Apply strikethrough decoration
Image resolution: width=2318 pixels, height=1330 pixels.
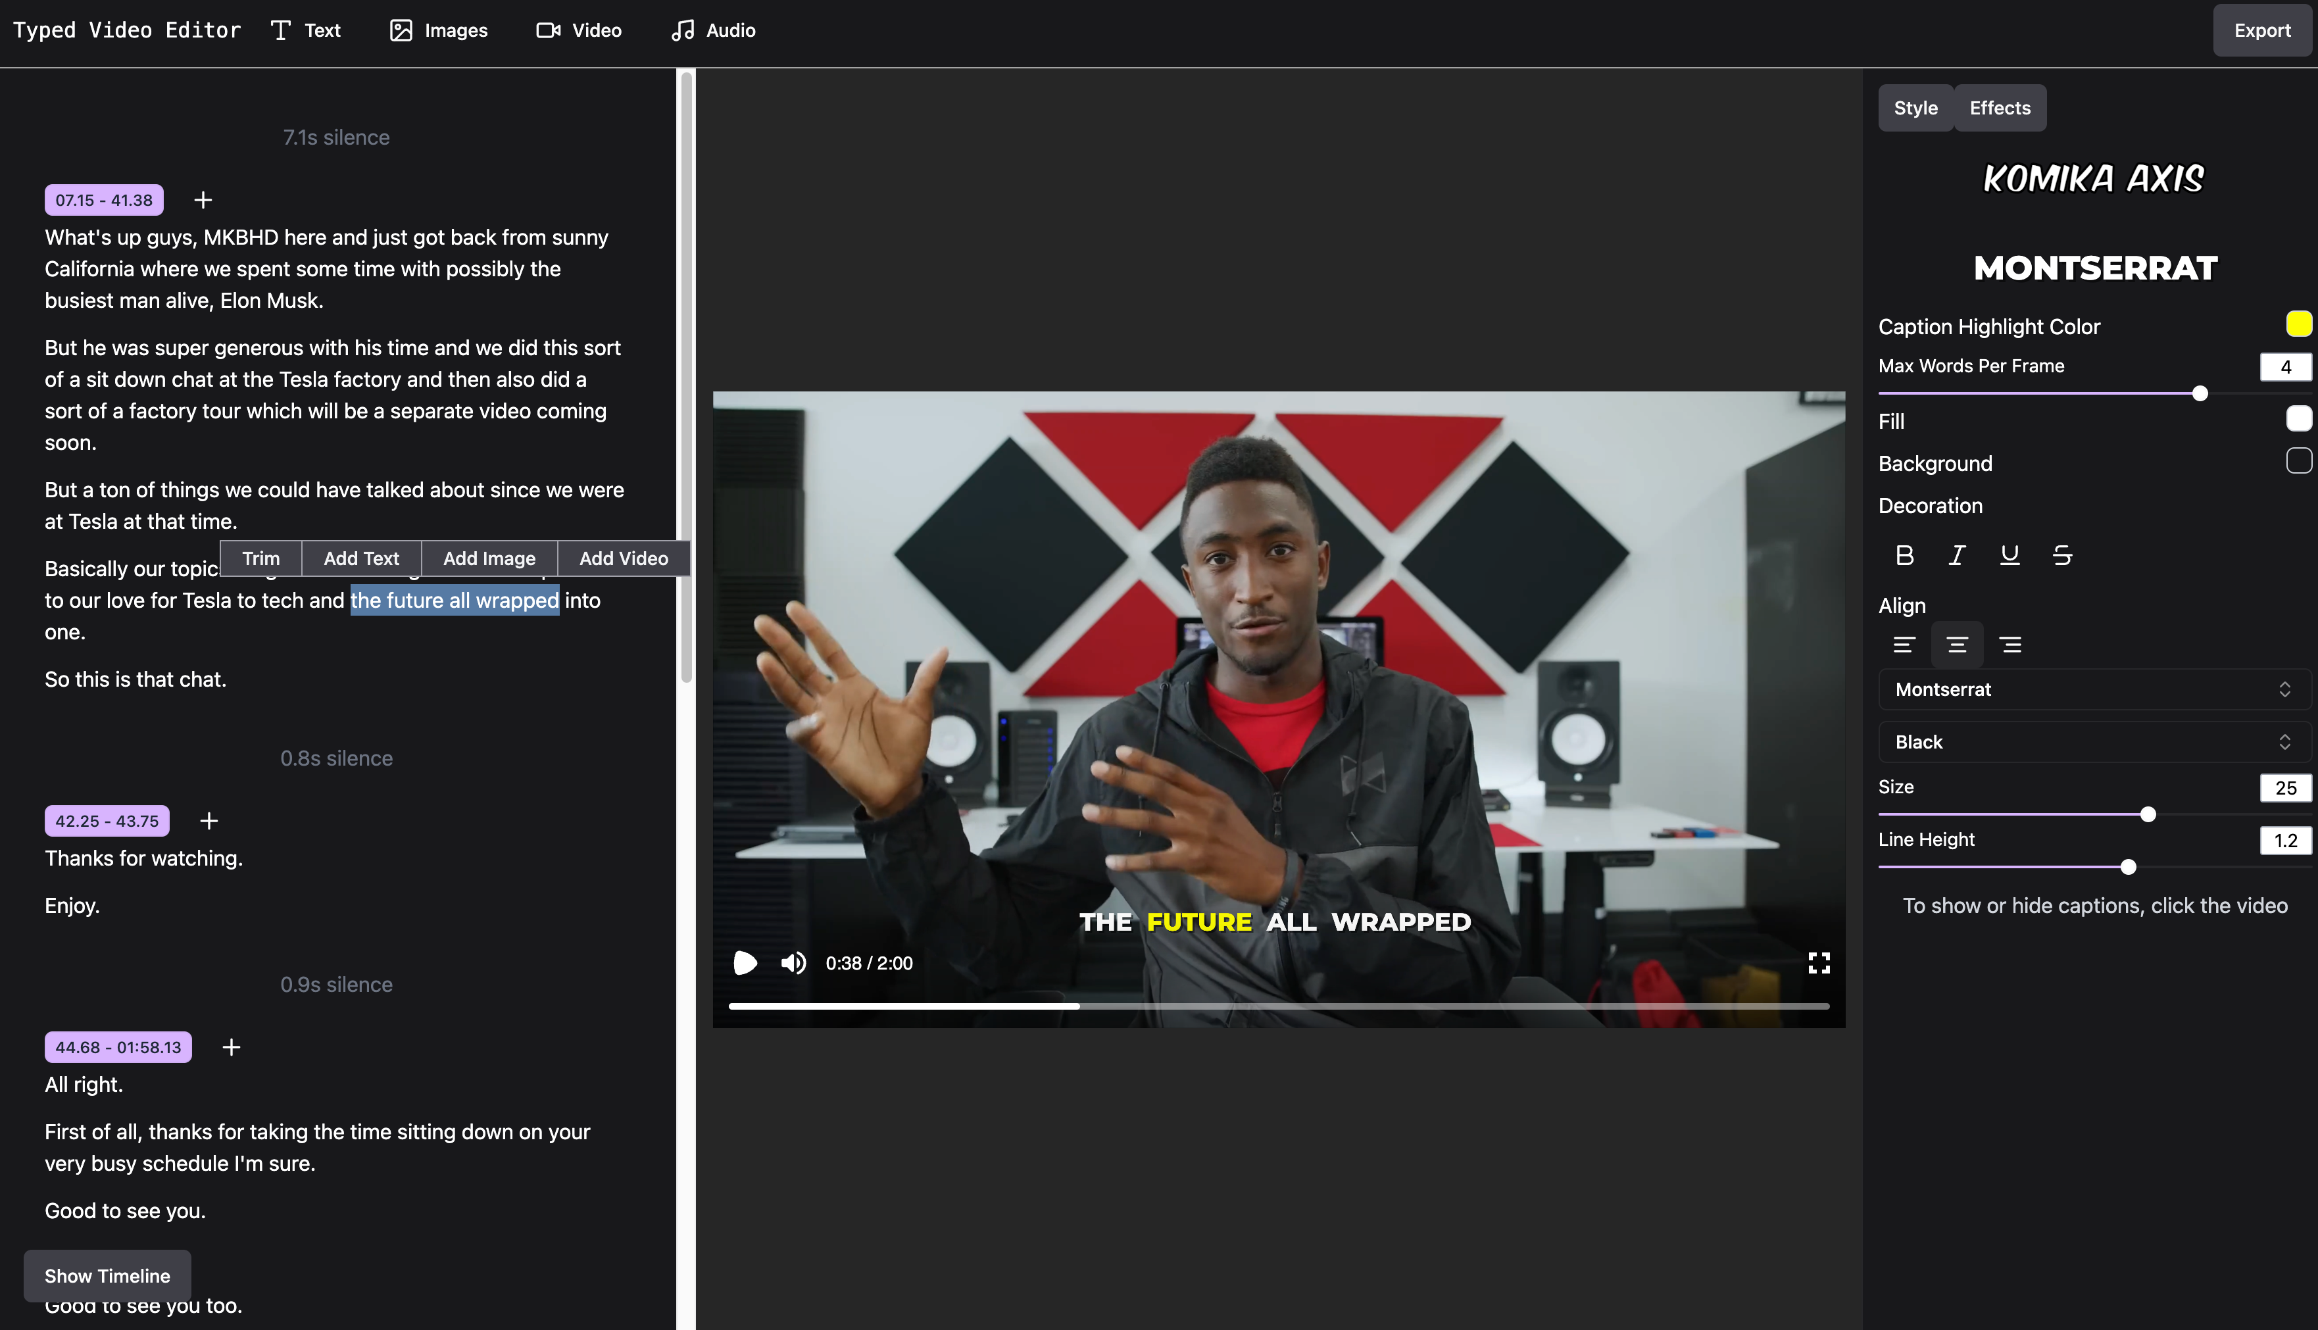[2062, 555]
